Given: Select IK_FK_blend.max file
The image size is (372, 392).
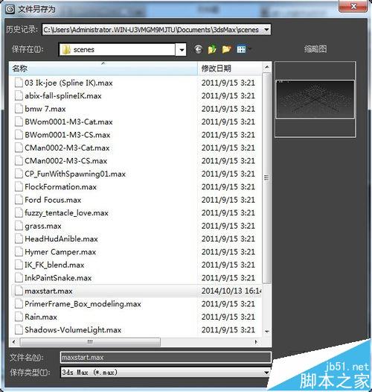Looking at the screenshot, I should tap(54, 265).
